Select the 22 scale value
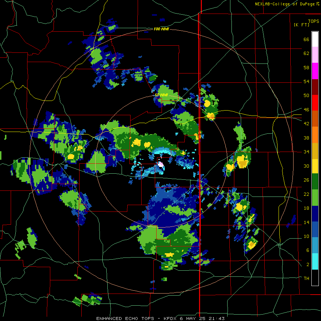 click(306, 194)
